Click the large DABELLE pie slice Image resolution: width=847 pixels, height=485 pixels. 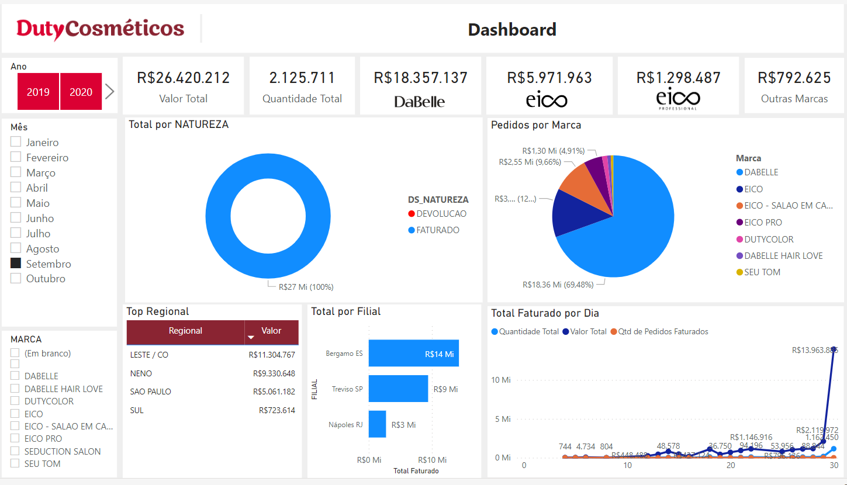click(x=631, y=234)
